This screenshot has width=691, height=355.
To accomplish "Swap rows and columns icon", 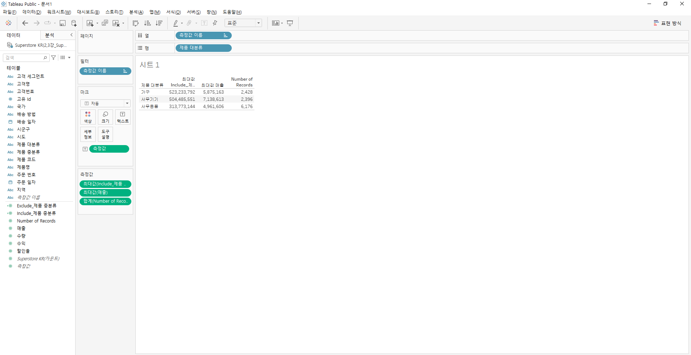I will 136,23.
